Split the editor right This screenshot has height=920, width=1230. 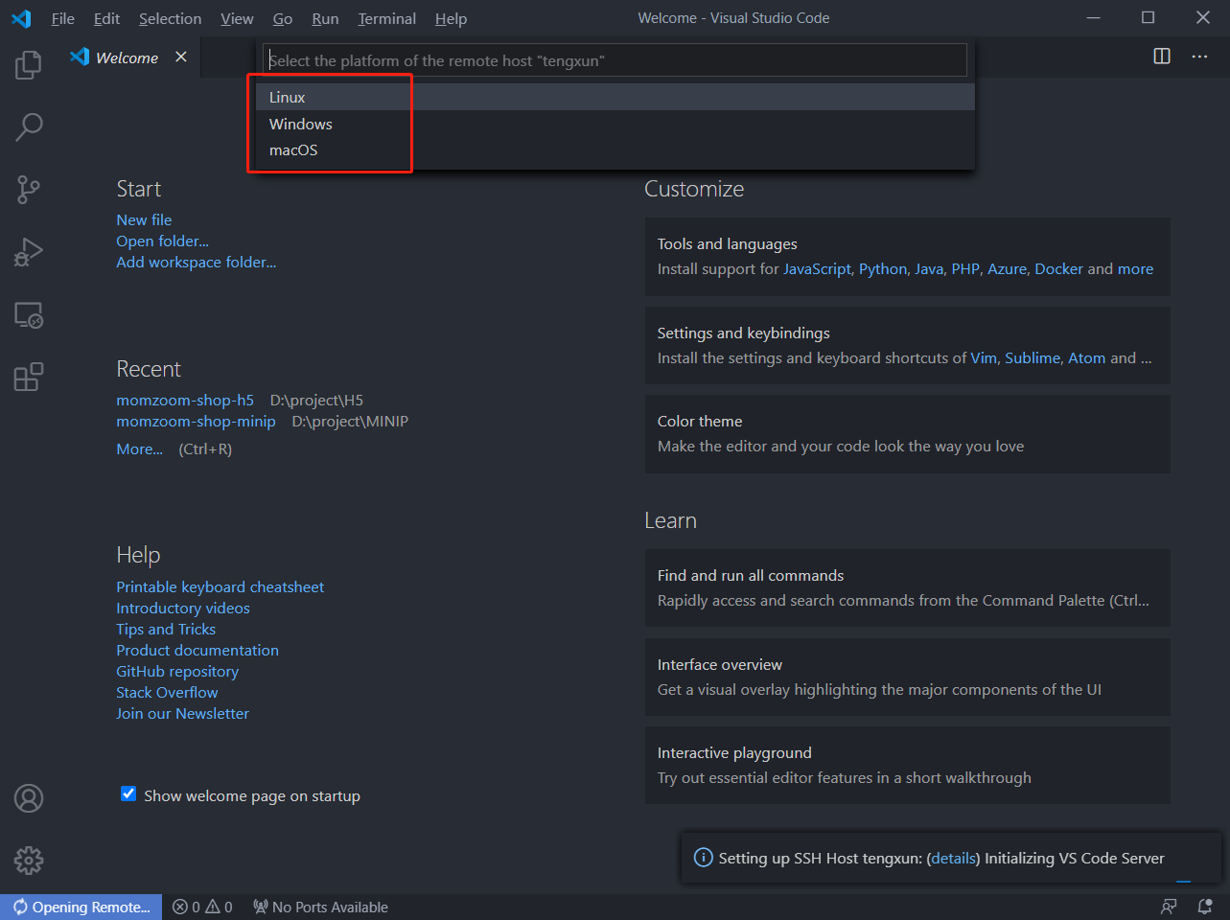[x=1161, y=57]
